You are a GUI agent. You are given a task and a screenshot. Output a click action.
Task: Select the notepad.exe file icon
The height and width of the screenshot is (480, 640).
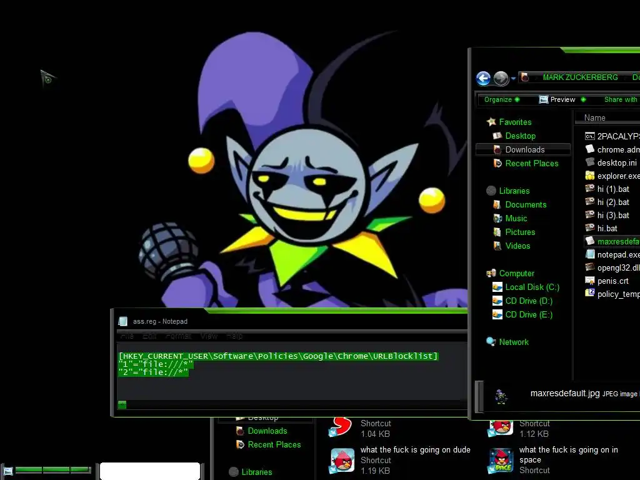pyautogui.click(x=590, y=254)
